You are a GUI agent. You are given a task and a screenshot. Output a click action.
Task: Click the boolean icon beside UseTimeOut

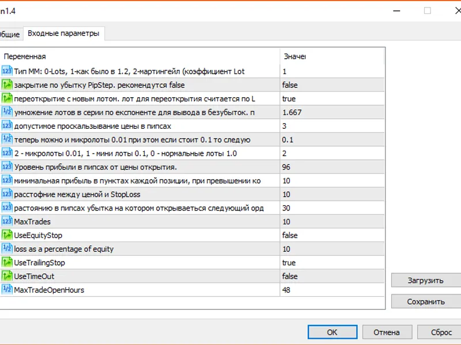click(x=7, y=276)
